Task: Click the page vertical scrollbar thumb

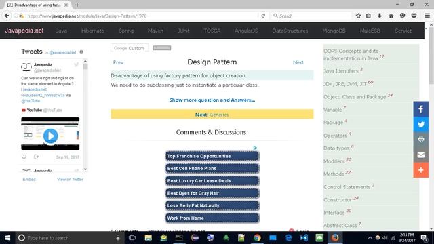Action: point(431,56)
